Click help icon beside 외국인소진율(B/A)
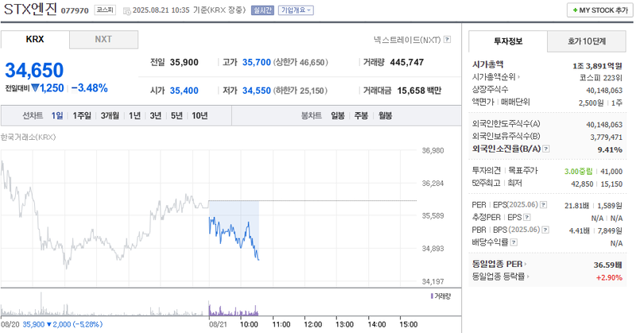 coord(546,149)
